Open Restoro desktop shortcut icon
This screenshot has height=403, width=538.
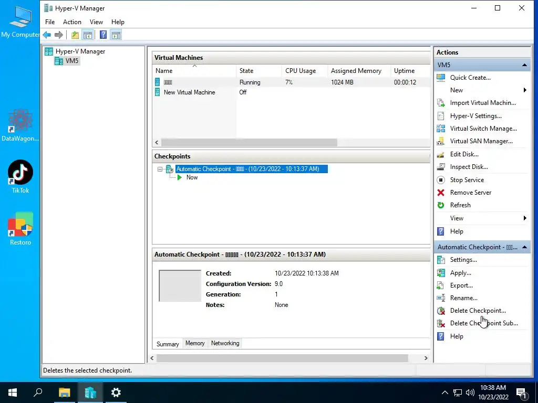click(20, 225)
